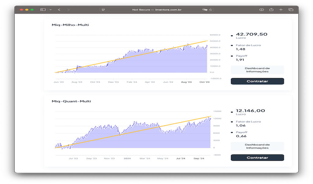This screenshot has width=313, height=184.
Task: Click the 12.146,00 profit value
Action: click(250, 110)
